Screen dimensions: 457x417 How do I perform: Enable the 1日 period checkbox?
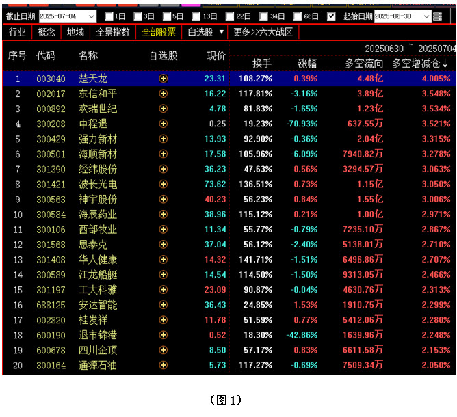[109, 16]
